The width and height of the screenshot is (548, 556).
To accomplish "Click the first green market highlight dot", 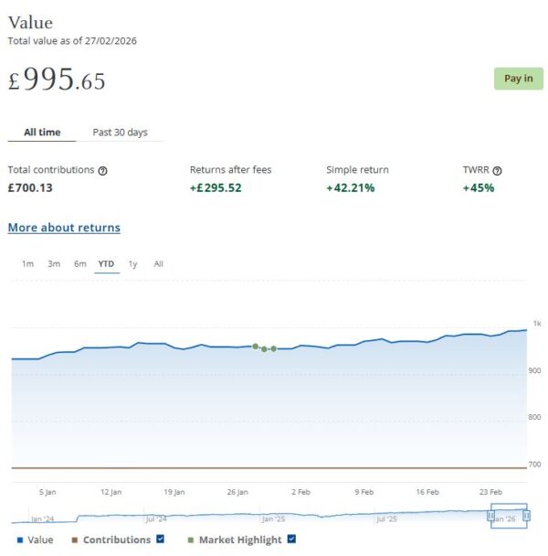I will pos(255,347).
